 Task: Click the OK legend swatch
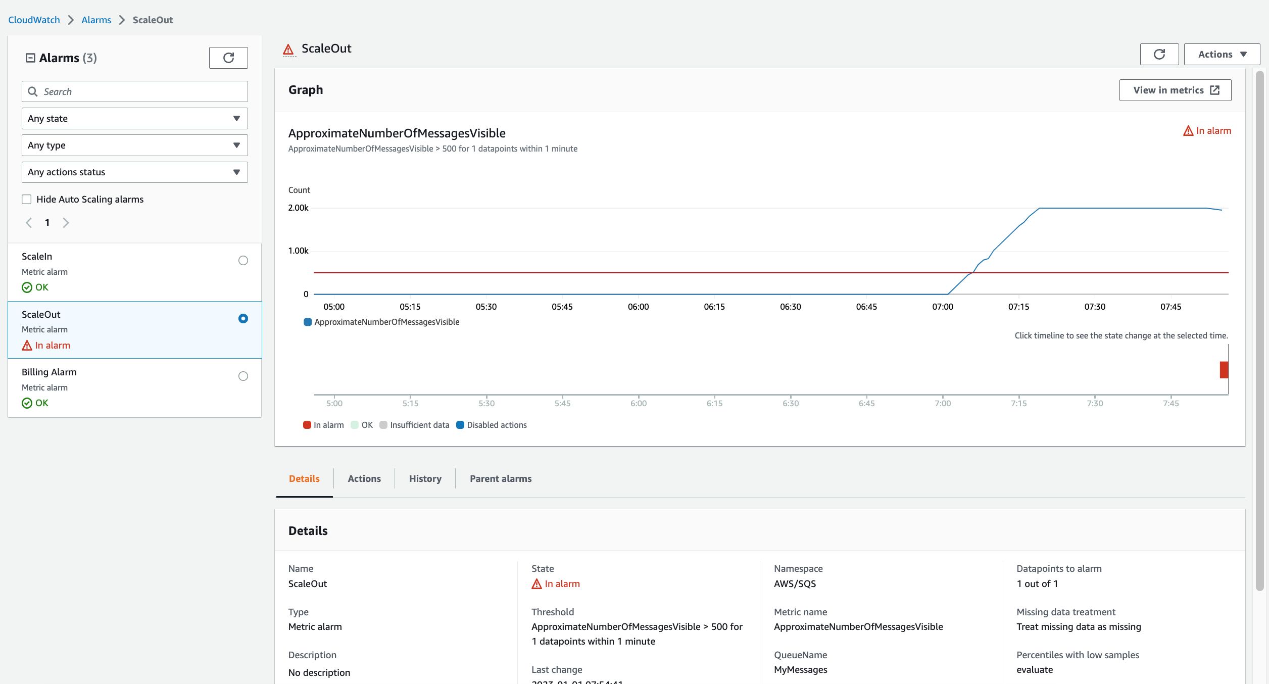click(355, 425)
